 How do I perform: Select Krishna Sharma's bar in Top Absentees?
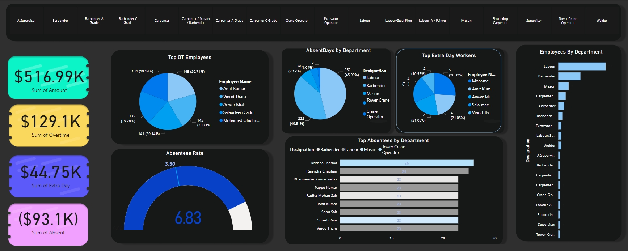[406, 163]
